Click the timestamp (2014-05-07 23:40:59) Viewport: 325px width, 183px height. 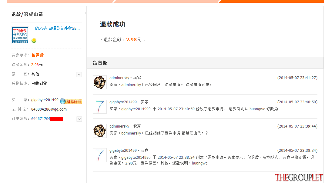pos(297,102)
